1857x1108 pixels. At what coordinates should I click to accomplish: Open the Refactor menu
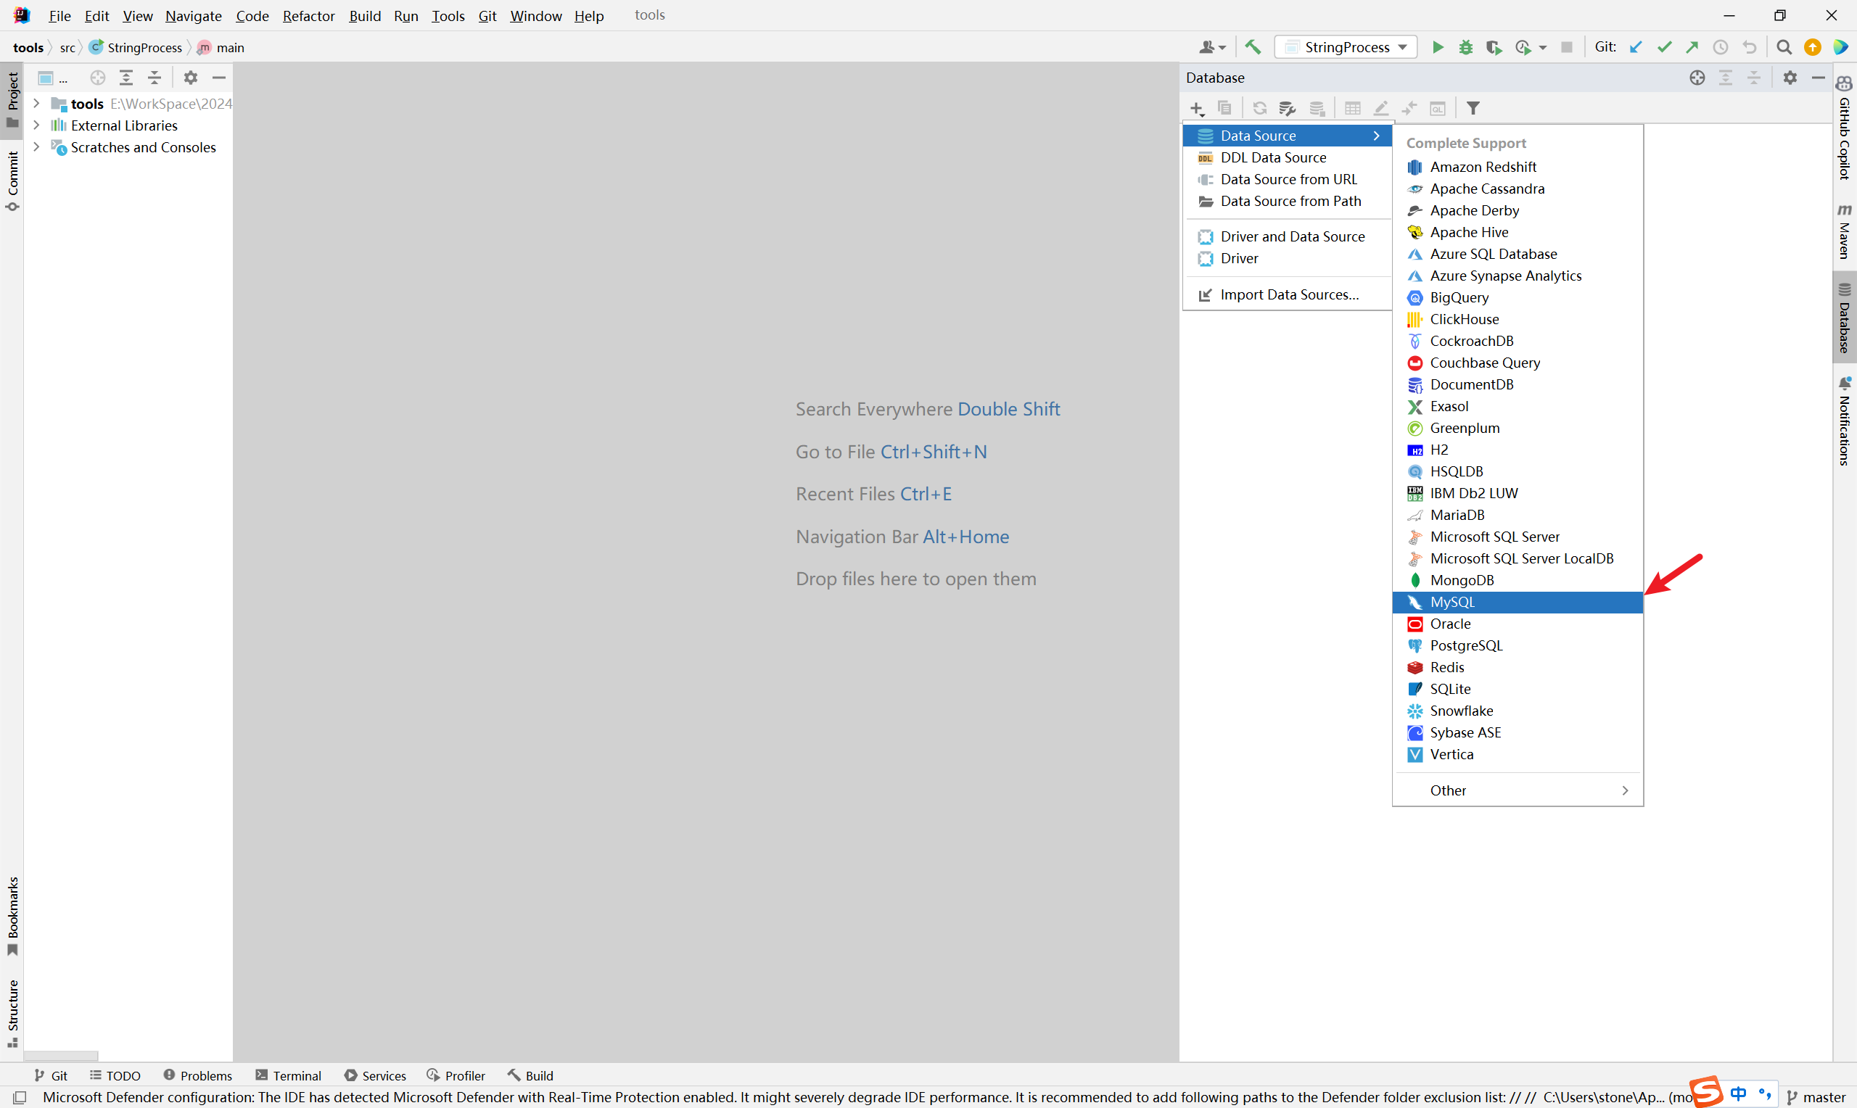308,16
